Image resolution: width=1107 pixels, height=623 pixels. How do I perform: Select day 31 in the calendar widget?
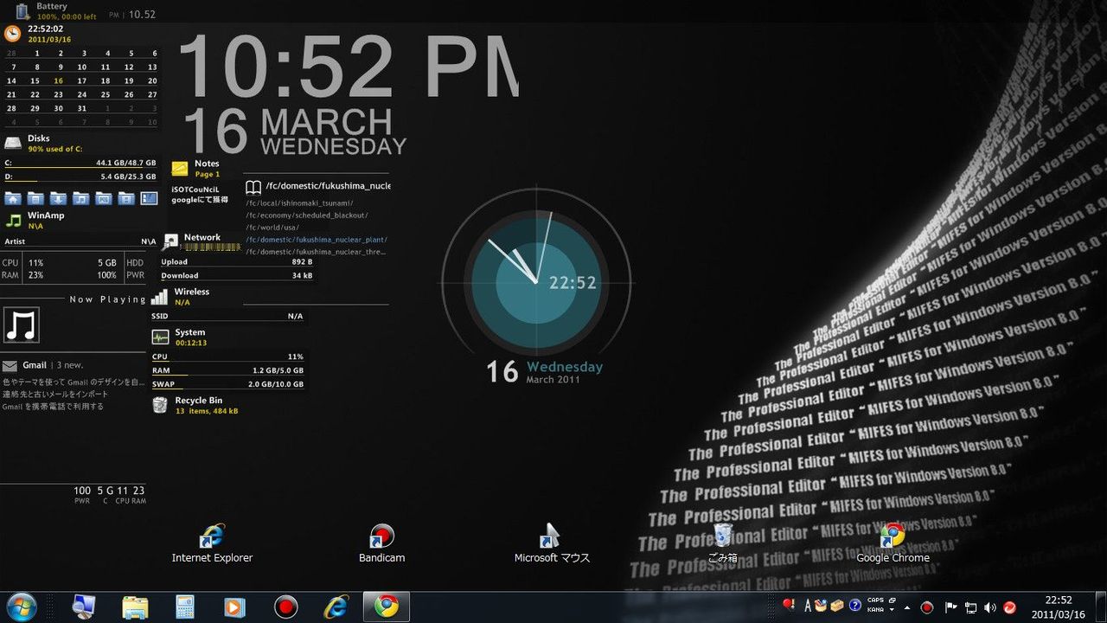[x=81, y=108]
